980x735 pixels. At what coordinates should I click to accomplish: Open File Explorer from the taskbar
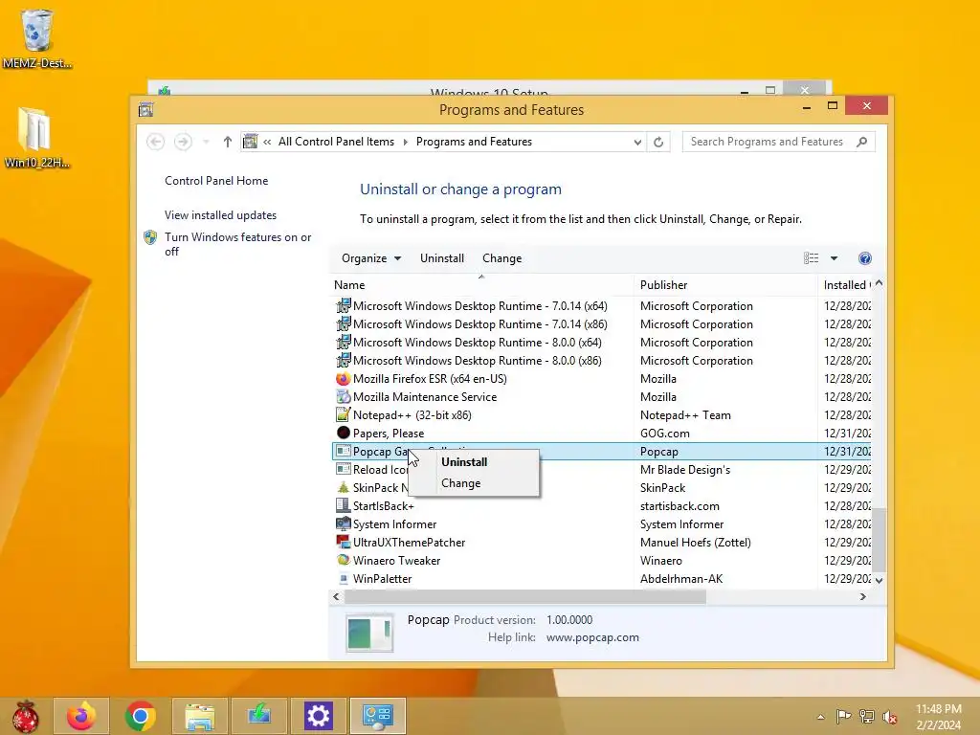[x=199, y=716]
